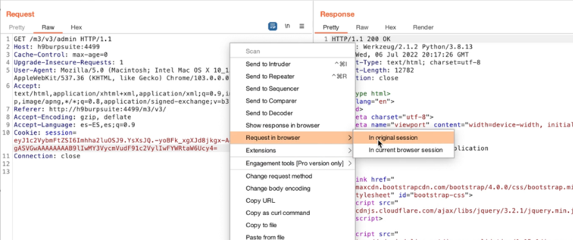Viewport: 573px width, 240px height.
Task: Expand the Extensions submenu
Action: pos(292,150)
